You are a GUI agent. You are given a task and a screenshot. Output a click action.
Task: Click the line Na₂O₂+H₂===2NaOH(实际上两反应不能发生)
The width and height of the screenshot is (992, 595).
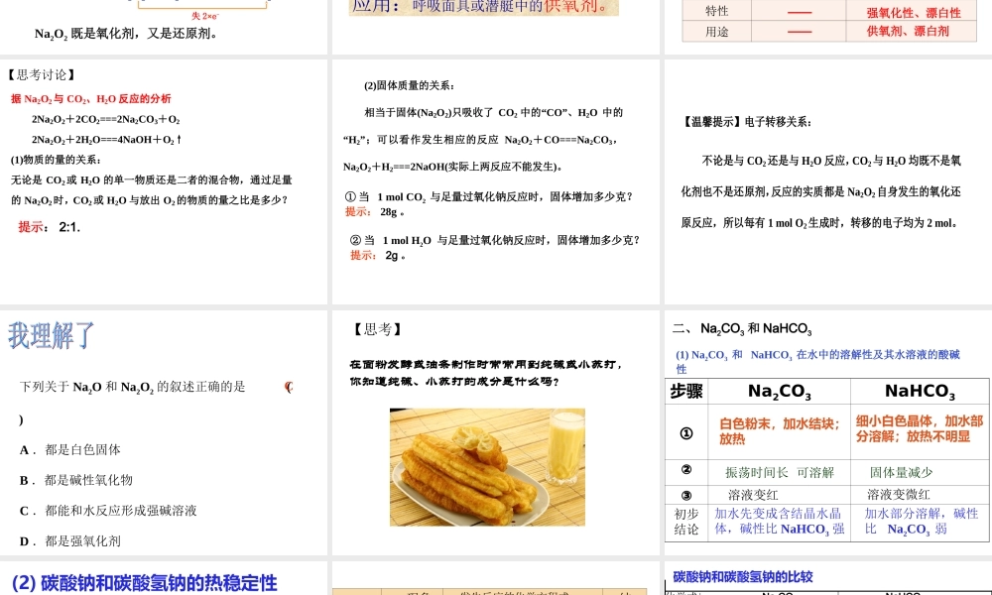[x=453, y=167]
